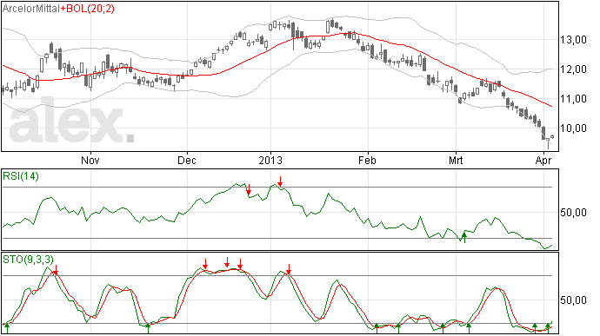Image resolution: width=600 pixels, height=336 pixels.
Task: Click the ArcelorMittal chart title
Action: point(31,9)
